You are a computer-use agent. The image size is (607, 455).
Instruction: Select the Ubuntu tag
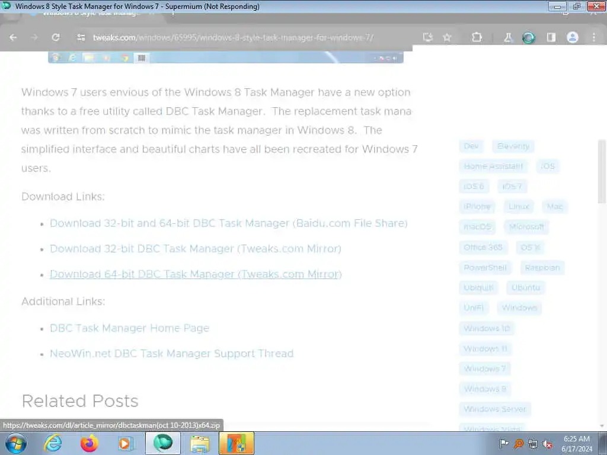(x=526, y=287)
